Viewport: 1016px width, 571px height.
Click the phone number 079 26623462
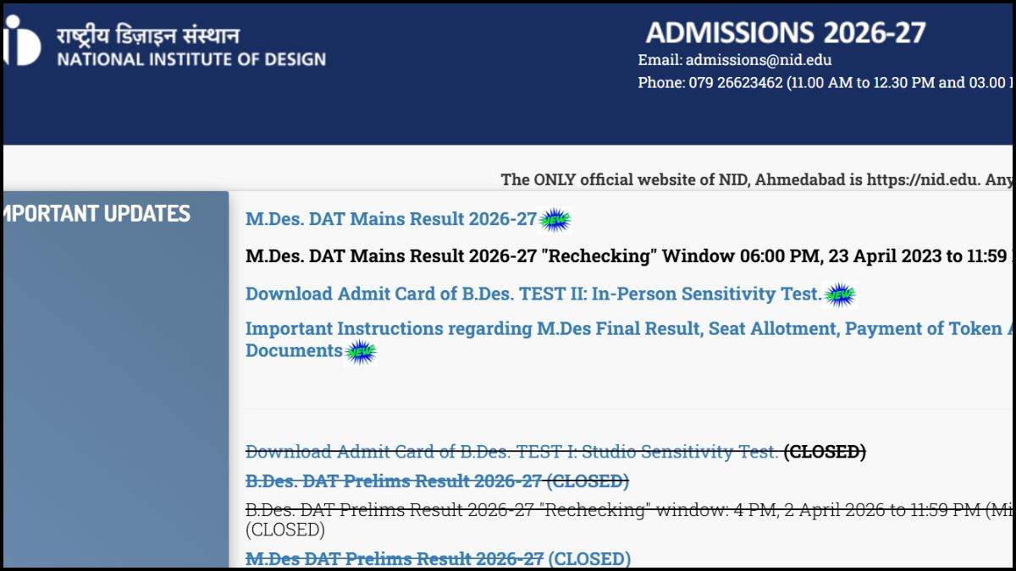pyautogui.click(x=736, y=83)
